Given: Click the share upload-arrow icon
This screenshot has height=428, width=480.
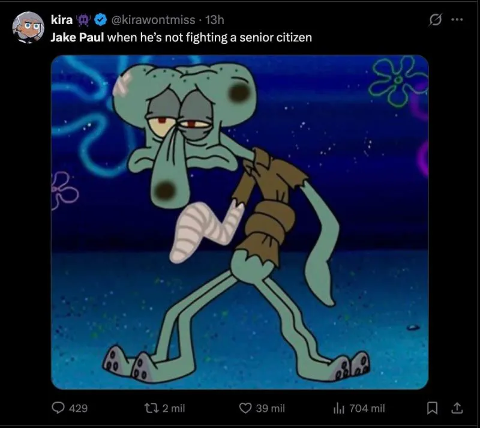Looking at the screenshot, I should [456, 408].
